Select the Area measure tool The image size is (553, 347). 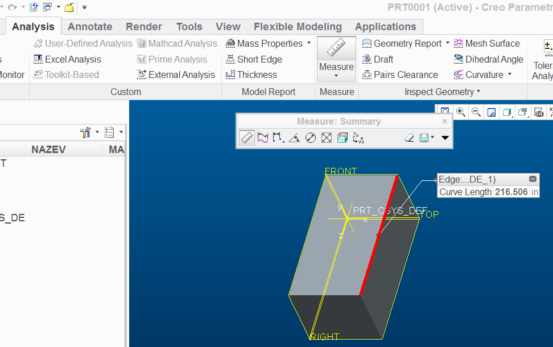327,138
